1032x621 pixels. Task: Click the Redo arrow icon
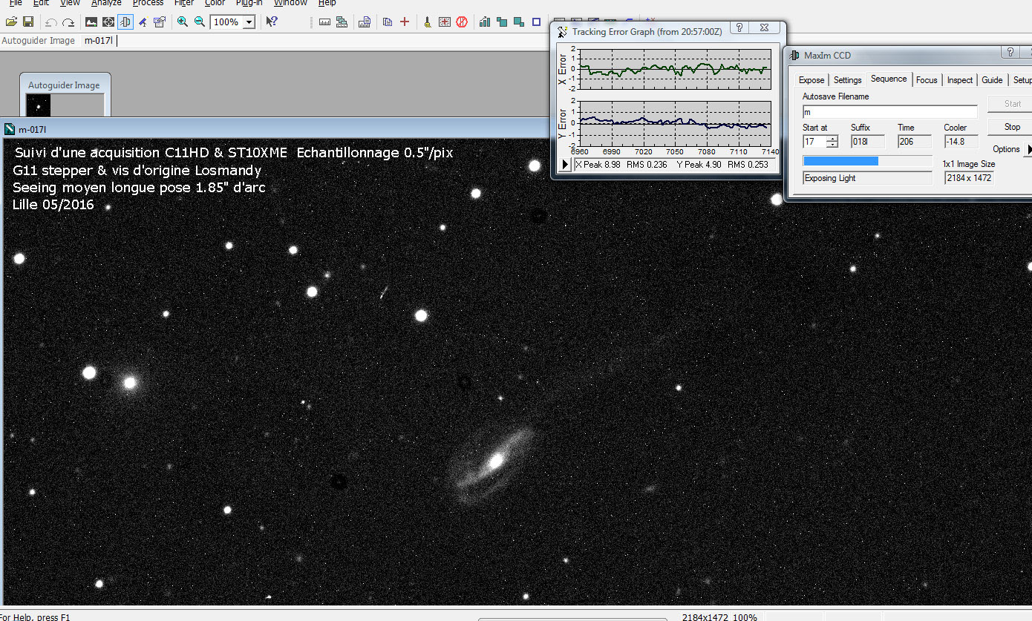pos(68,22)
